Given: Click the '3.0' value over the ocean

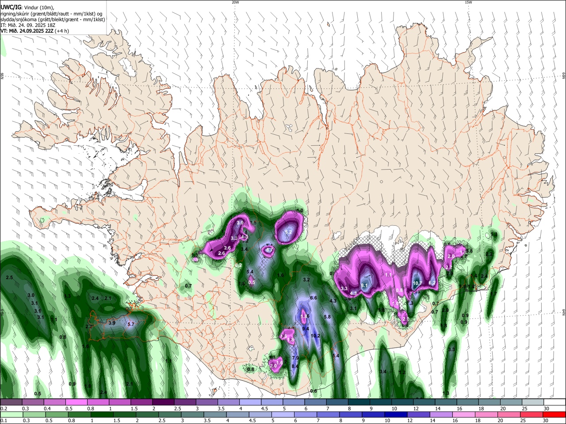Looking at the screenshot, I should tap(31, 295).
